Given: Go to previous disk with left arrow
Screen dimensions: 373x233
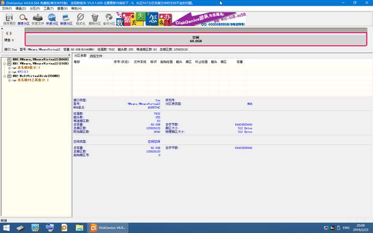Looking at the screenshot, I should pyautogui.click(x=7, y=33).
